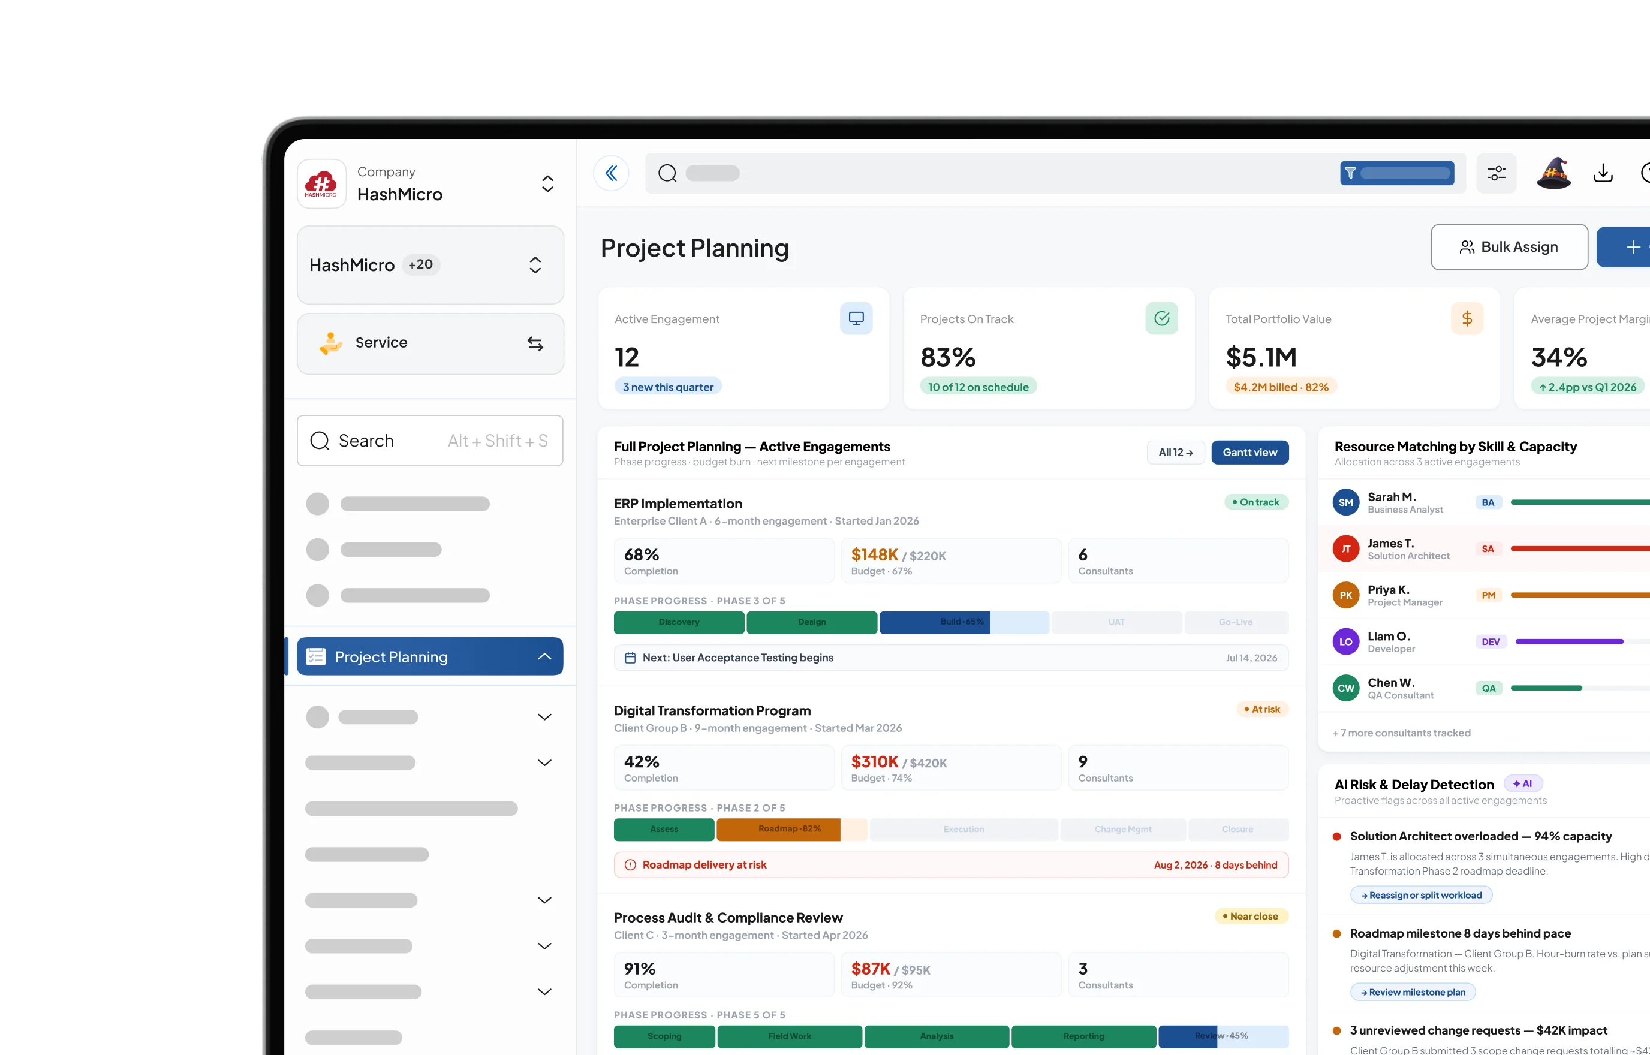Viewport: 1650px width, 1055px height.
Task: Click the Service hand icon
Action: (331, 343)
